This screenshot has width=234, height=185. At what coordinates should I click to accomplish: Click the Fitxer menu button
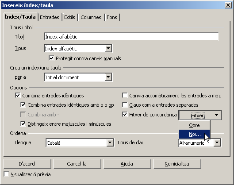coord(200,115)
